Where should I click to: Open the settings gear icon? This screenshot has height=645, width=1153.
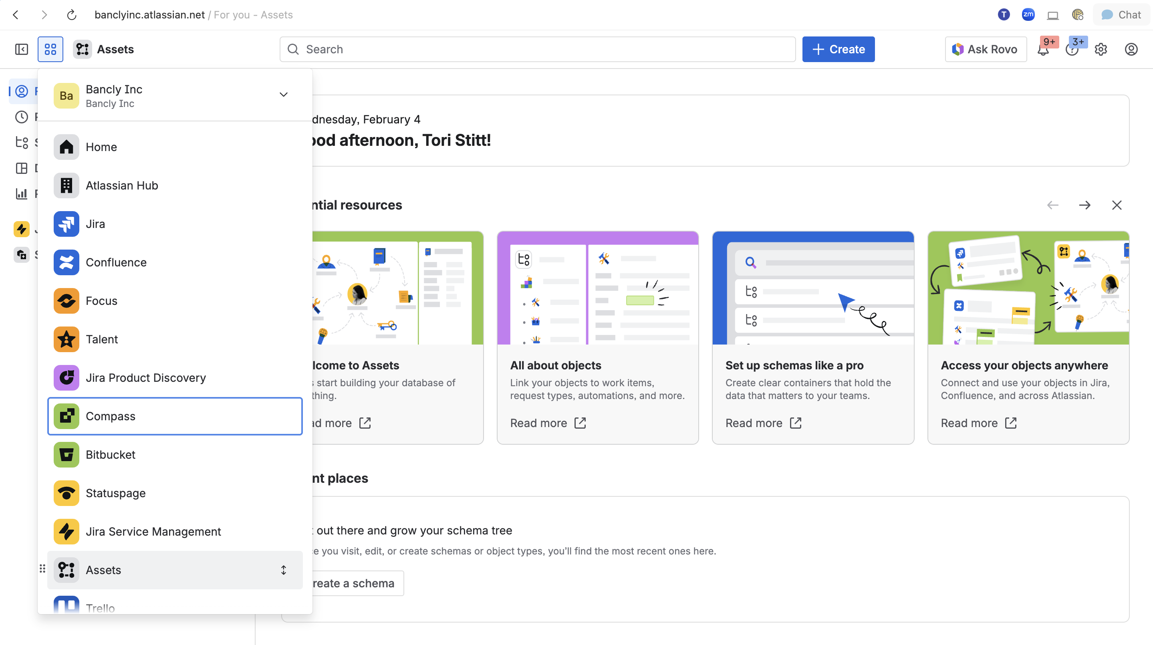tap(1101, 49)
